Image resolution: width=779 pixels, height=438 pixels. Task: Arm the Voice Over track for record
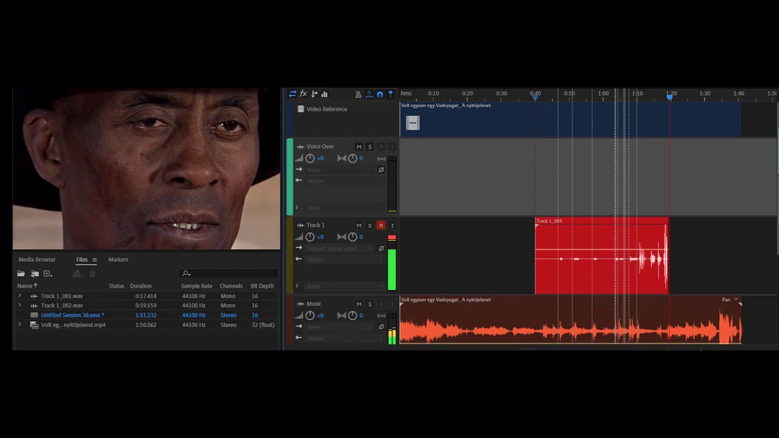(381, 147)
